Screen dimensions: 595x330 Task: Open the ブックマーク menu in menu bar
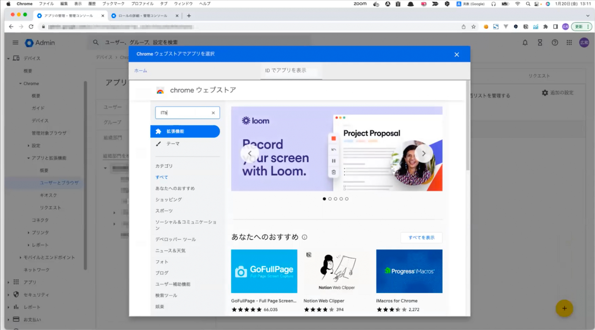point(113,4)
